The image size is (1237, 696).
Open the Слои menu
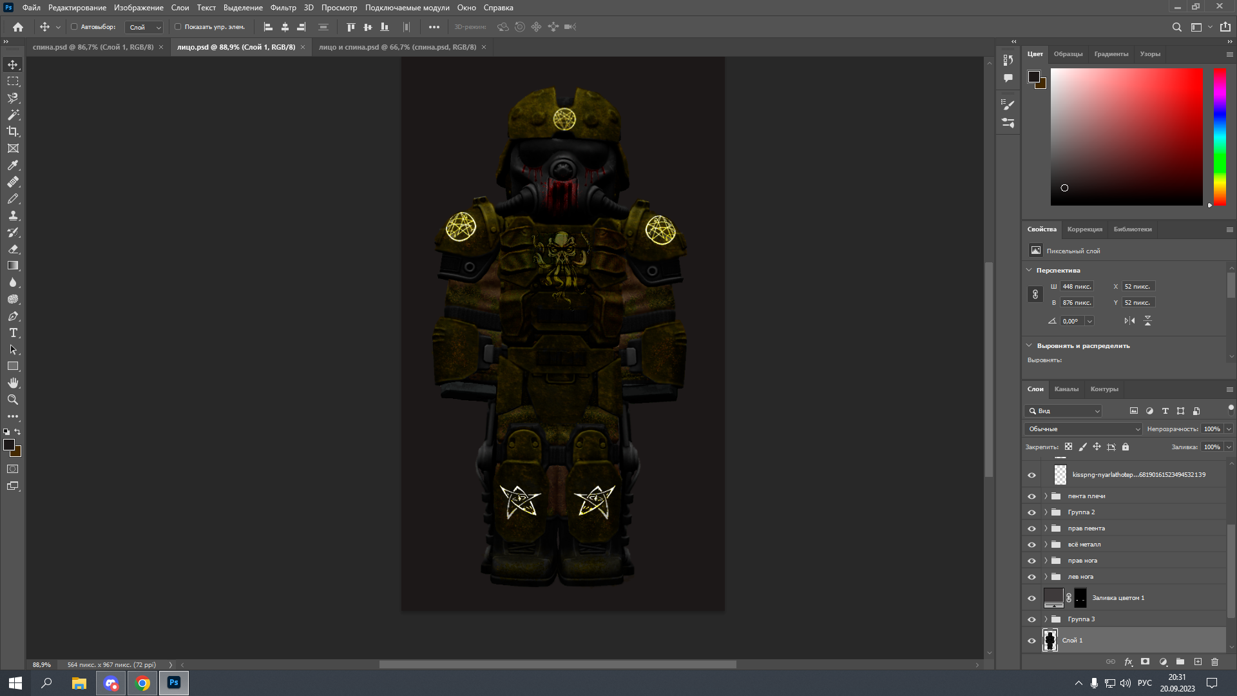pos(180,8)
